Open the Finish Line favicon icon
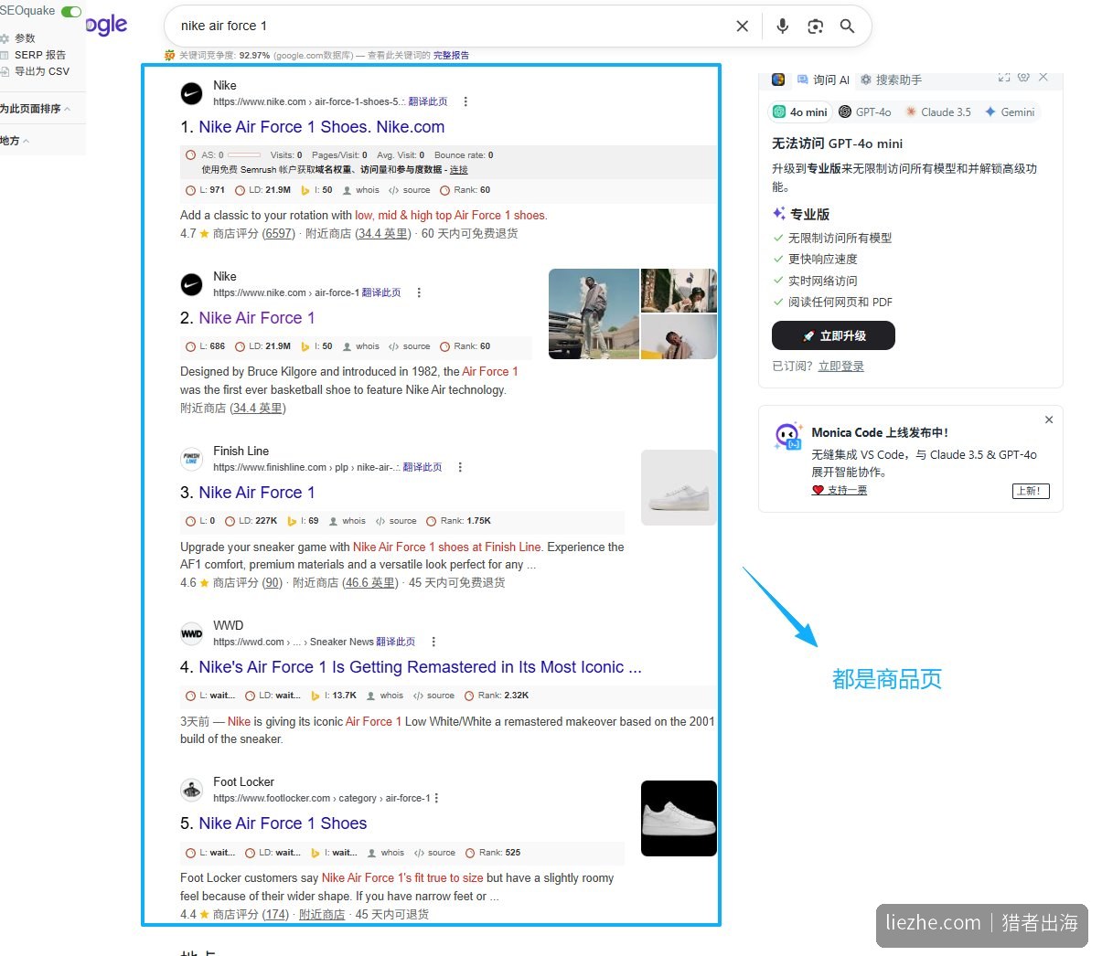This screenshot has height=956, width=1102. [191, 459]
